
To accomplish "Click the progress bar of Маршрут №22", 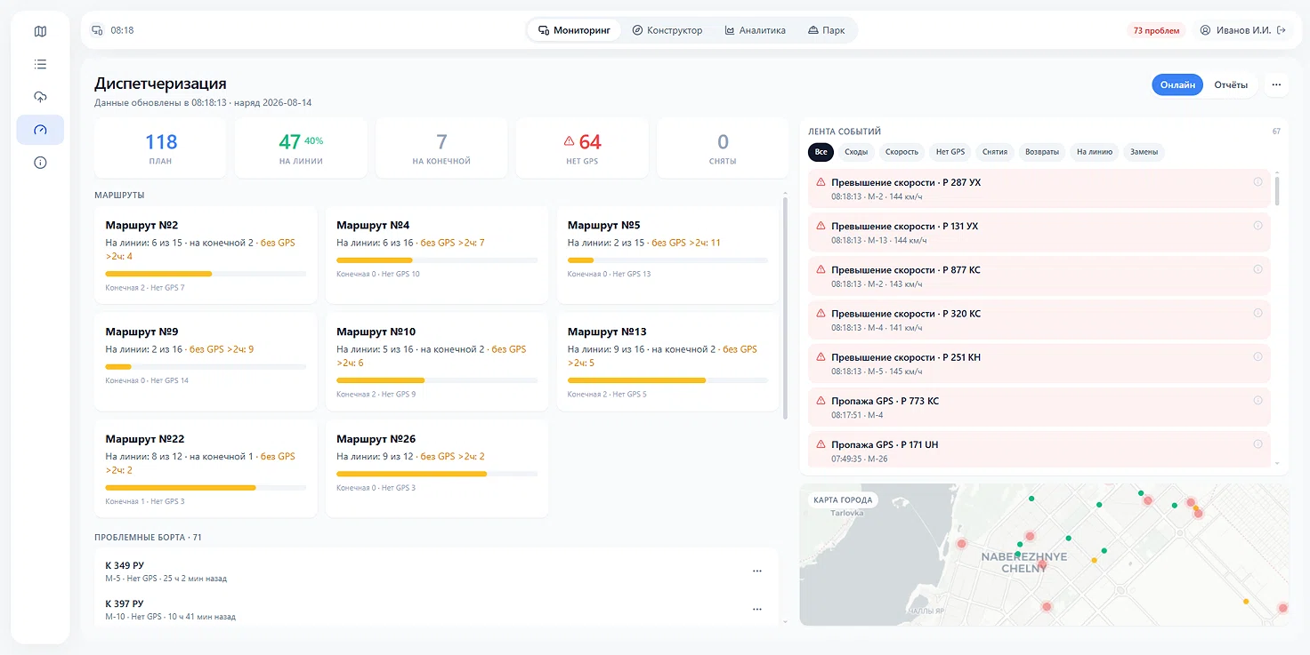I will click(x=206, y=487).
